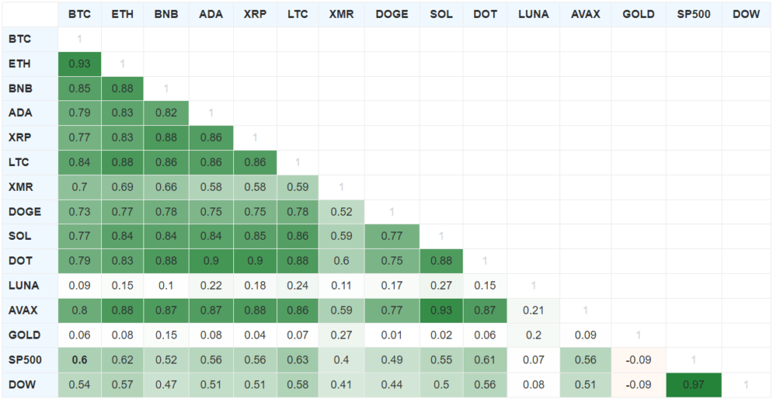Viewport: 773px width, 399px height.
Task: Click the bold 0.6 SP500-BTC cell
Action: (x=79, y=360)
